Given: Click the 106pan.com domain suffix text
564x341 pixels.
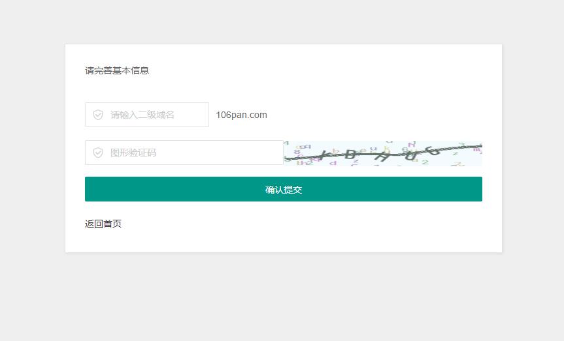Looking at the screenshot, I should 241,115.
